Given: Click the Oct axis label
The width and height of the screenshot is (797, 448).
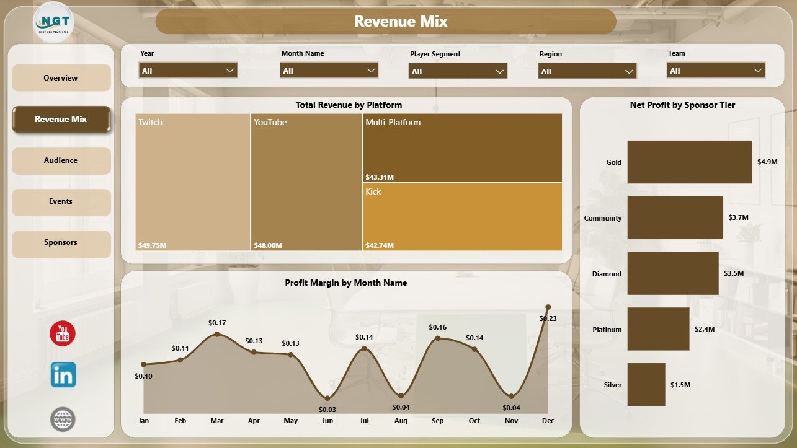Looking at the screenshot, I should (474, 421).
